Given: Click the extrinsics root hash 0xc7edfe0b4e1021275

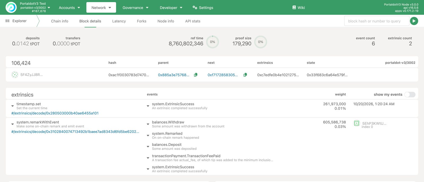Looking at the screenshot, I should point(278,75).
